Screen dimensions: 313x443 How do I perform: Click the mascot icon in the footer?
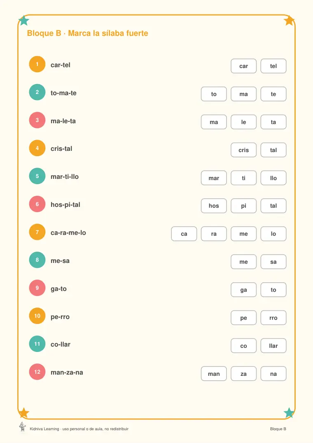pos(23,427)
